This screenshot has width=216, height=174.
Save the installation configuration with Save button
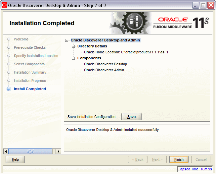[x=131, y=117]
